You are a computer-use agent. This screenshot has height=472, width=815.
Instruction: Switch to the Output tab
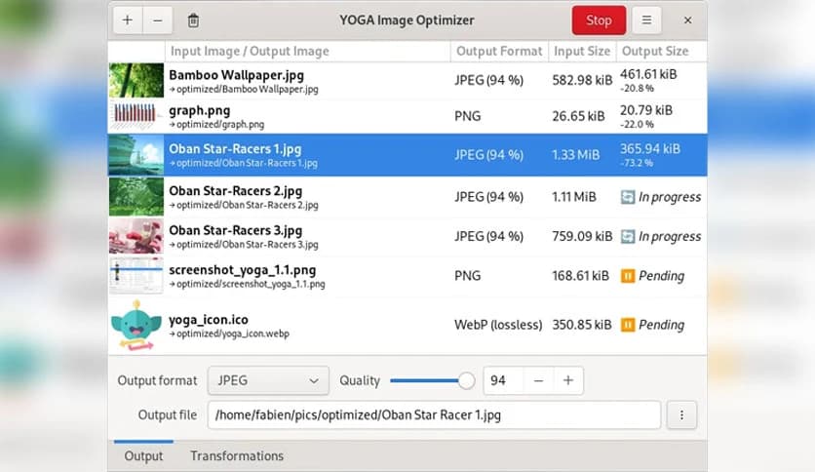pyautogui.click(x=143, y=455)
